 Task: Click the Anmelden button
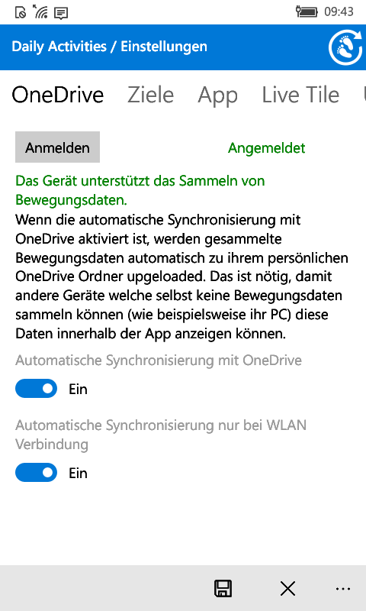tap(57, 147)
